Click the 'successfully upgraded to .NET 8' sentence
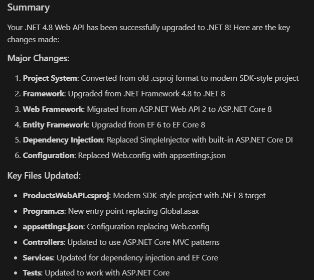This screenshot has width=314, height=280. [175, 28]
